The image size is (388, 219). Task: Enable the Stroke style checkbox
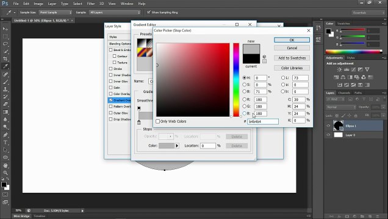pos(110,69)
